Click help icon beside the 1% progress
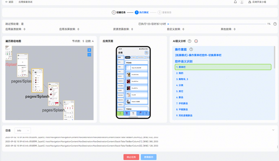This screenshot has height=161, width=279. (x=275, y=24)
